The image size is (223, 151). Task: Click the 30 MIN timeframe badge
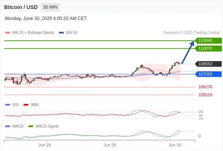pyautogui.click(x=50, y=7)
